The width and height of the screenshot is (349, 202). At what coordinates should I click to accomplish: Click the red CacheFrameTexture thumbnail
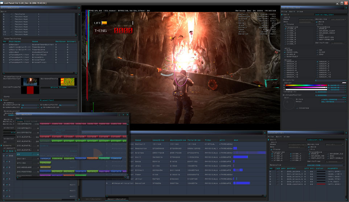pyautogui.click(x=30, y=89)
